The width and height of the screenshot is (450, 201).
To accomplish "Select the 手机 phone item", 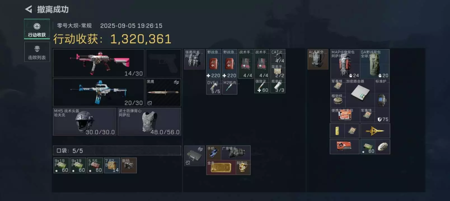I will pos(214,153).
